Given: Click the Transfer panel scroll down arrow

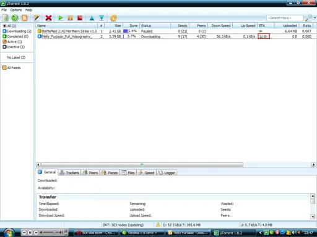Looking at the screenshot, I should tap(313, 217).
